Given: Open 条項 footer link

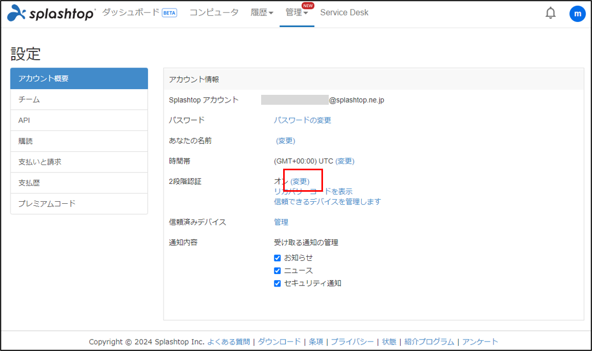Looking at the screenshot, I should (x=316, y=342).
